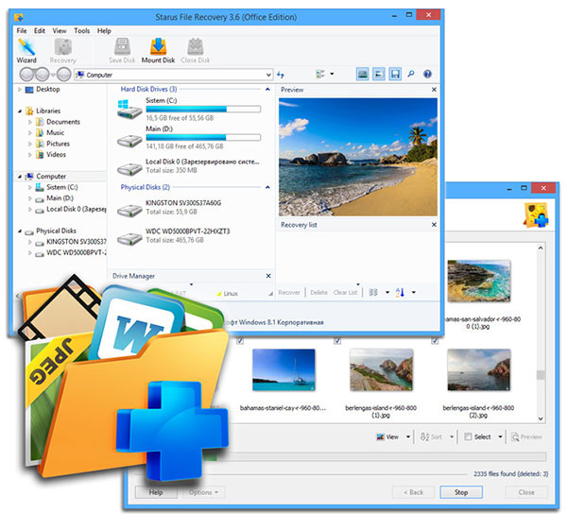This screenshot has height=514, width=567.
Task: Open the view options dropdown arrow in toolbar
Action: point(332,74)
